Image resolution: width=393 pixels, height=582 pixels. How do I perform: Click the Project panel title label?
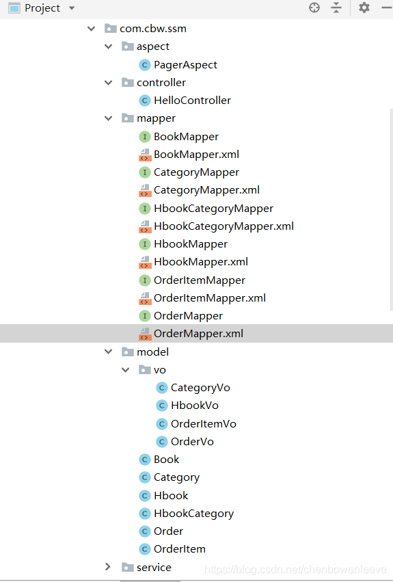42,8
